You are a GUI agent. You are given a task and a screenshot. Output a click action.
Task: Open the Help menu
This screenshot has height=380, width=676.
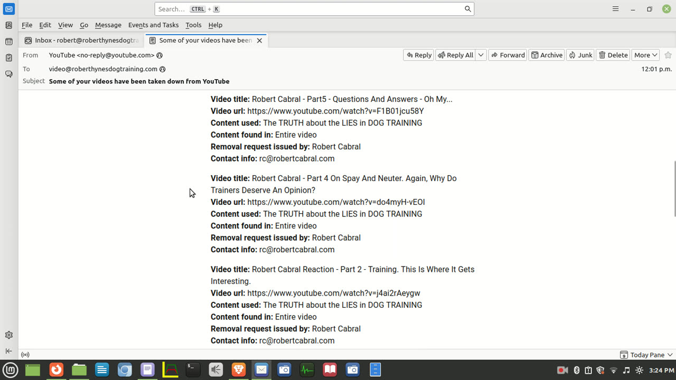pos(215,25)
